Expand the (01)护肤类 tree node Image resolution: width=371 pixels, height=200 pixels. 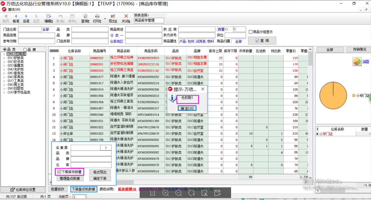pyautogui.click(x=4, y=58)
